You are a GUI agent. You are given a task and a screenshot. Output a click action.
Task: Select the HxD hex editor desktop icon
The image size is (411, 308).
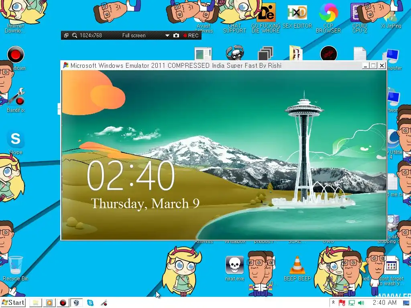[297, 12]
